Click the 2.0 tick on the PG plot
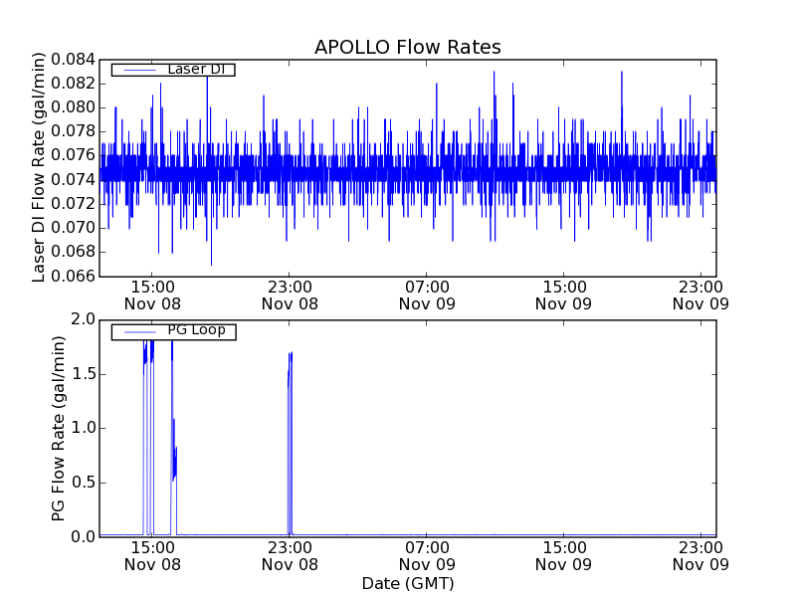Image resolution: width=796 pixels, height=597 pixels. tap(83, 319)
